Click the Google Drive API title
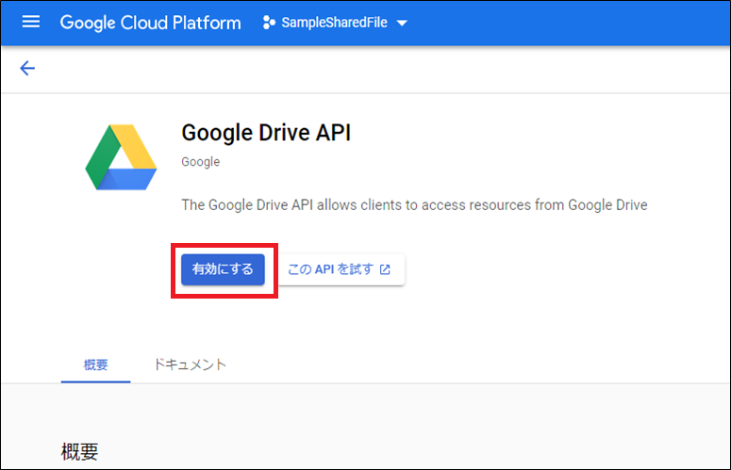This screenshot has height=470, width=731. [x=266, y=133]
